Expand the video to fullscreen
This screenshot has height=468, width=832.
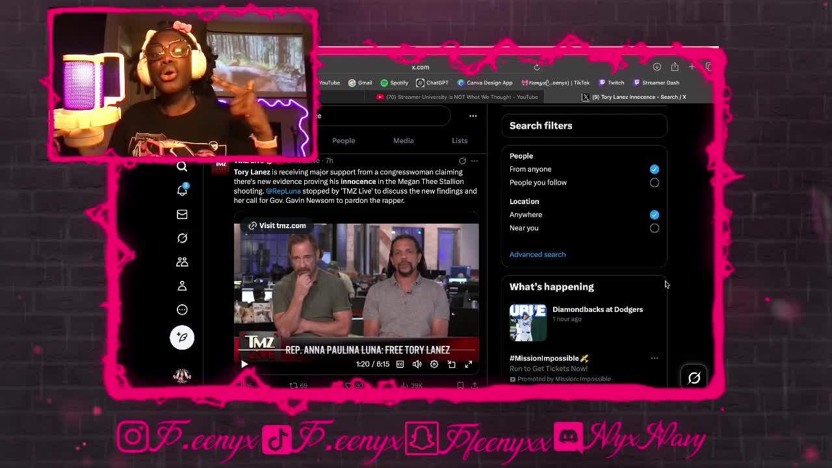coord(468,364)
